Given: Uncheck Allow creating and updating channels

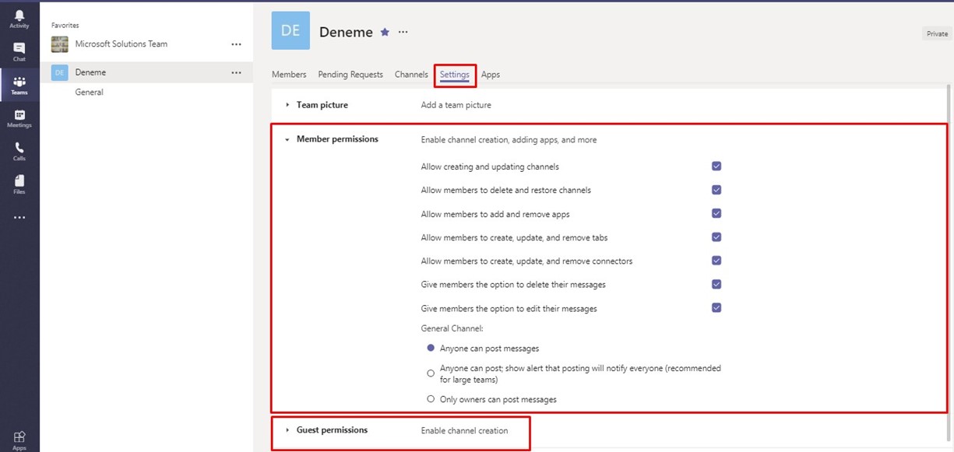Looking at the screenshot, I should [716, 166].
